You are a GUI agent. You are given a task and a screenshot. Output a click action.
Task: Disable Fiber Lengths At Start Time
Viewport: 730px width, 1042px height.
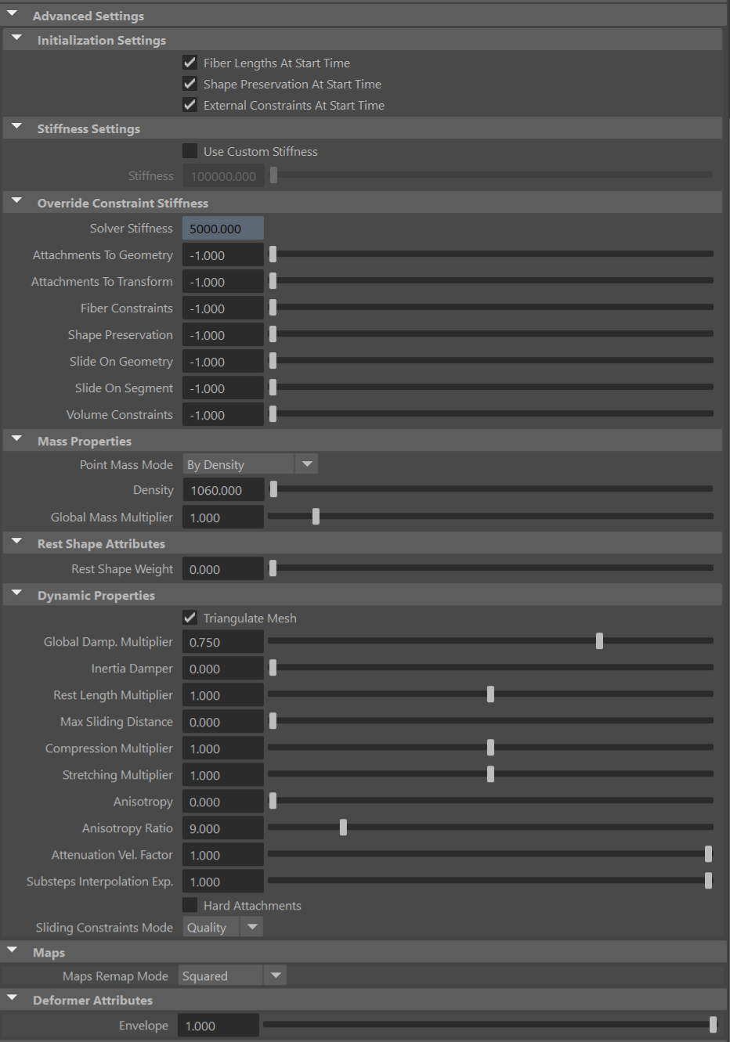coord(190,63)
